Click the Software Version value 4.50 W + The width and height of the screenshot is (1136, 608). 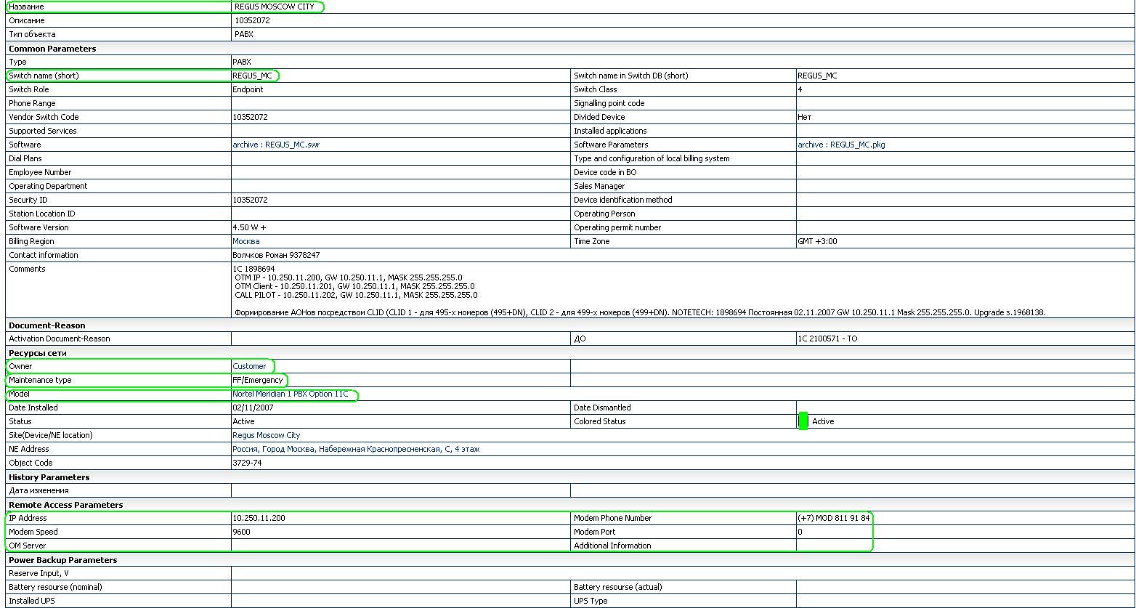[x=249, y=227]
